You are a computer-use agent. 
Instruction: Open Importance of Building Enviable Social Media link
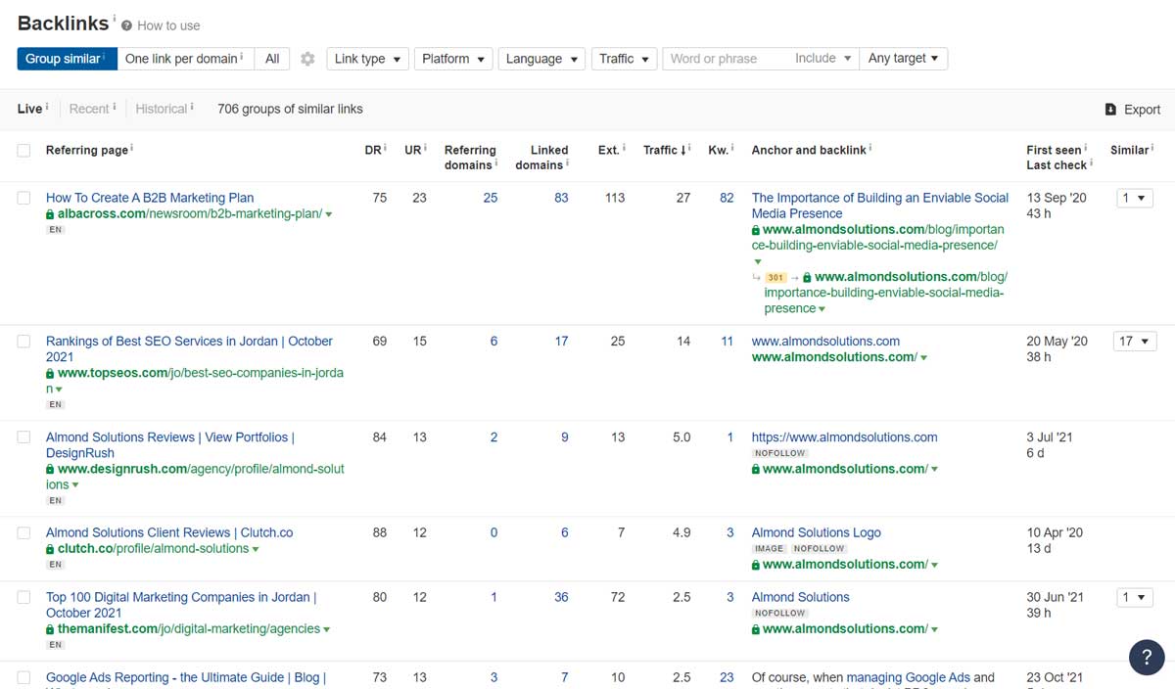[879, 206]
